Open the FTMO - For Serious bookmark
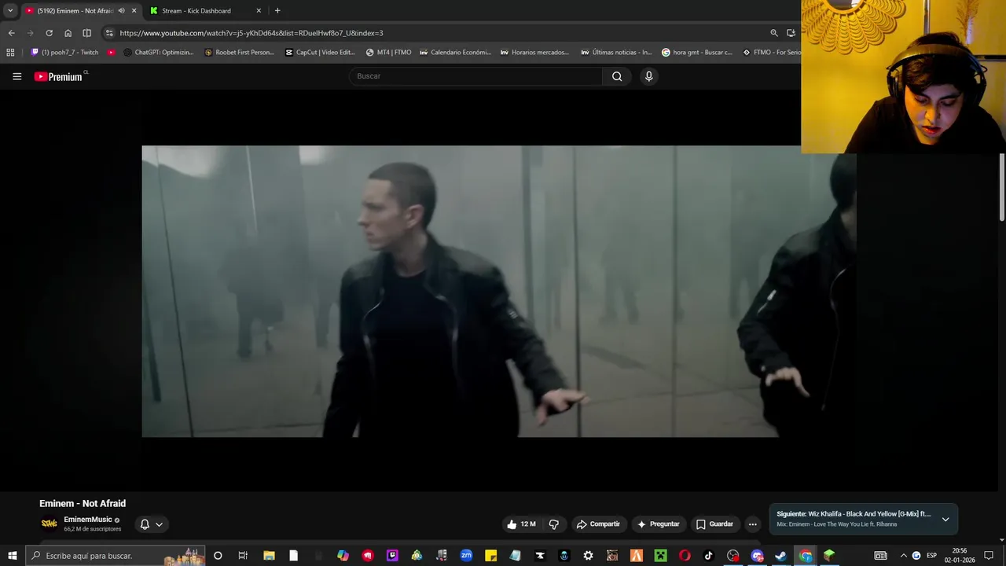This screenshot has width=1006, height=566. [x=772, y=53]
